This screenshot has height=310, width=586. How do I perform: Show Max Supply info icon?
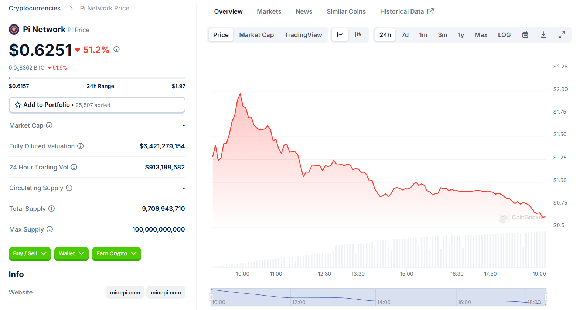tap(50, 229)
